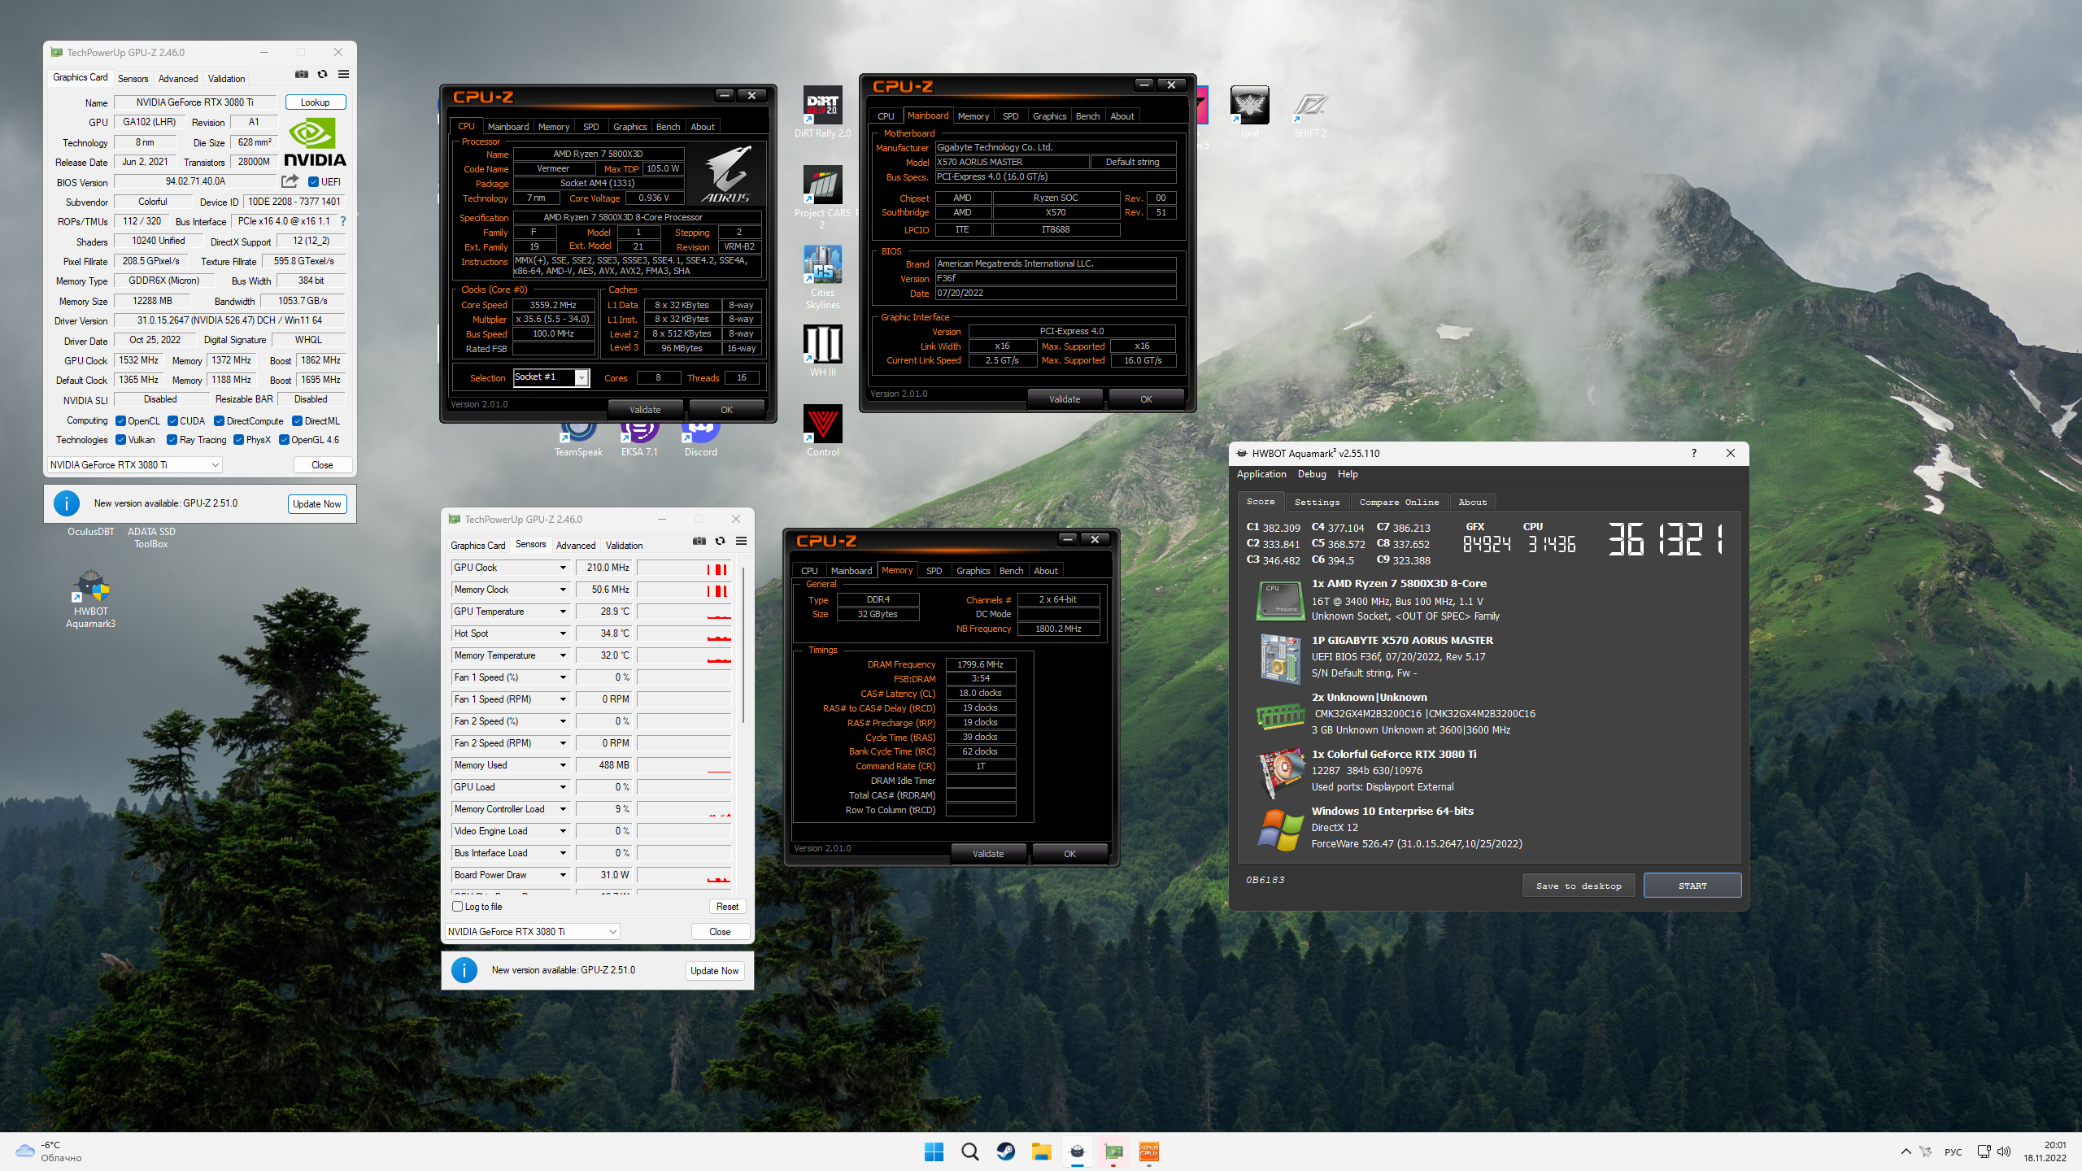The width and height of the screenshot is (2082, 1171).
Task: Open hamburger menu in GPU-Z Sensors window
Action: tap(742, 541)
